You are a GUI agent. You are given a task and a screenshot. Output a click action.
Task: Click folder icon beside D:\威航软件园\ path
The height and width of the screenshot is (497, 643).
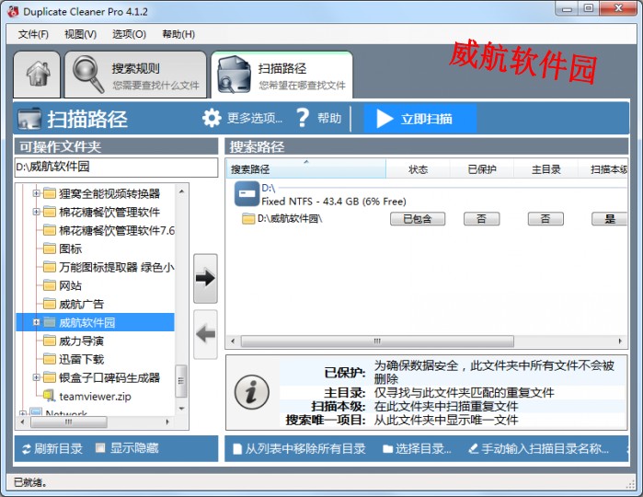pos(248,218)
